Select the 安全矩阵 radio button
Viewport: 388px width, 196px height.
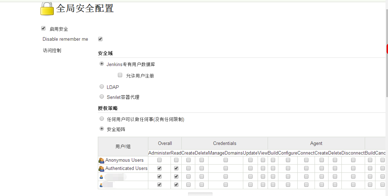(102, 129)
